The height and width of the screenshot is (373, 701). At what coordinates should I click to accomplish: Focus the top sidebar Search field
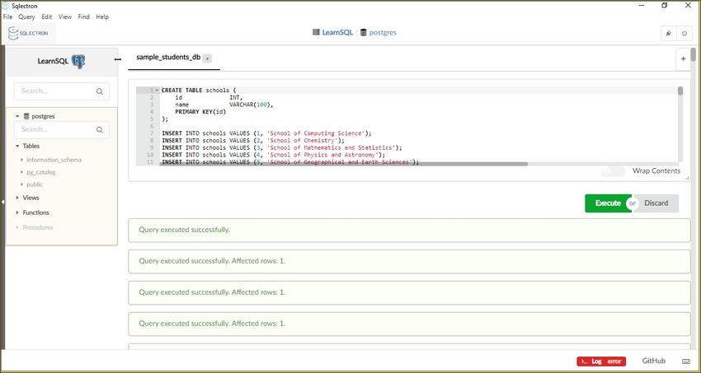(62, 91)
